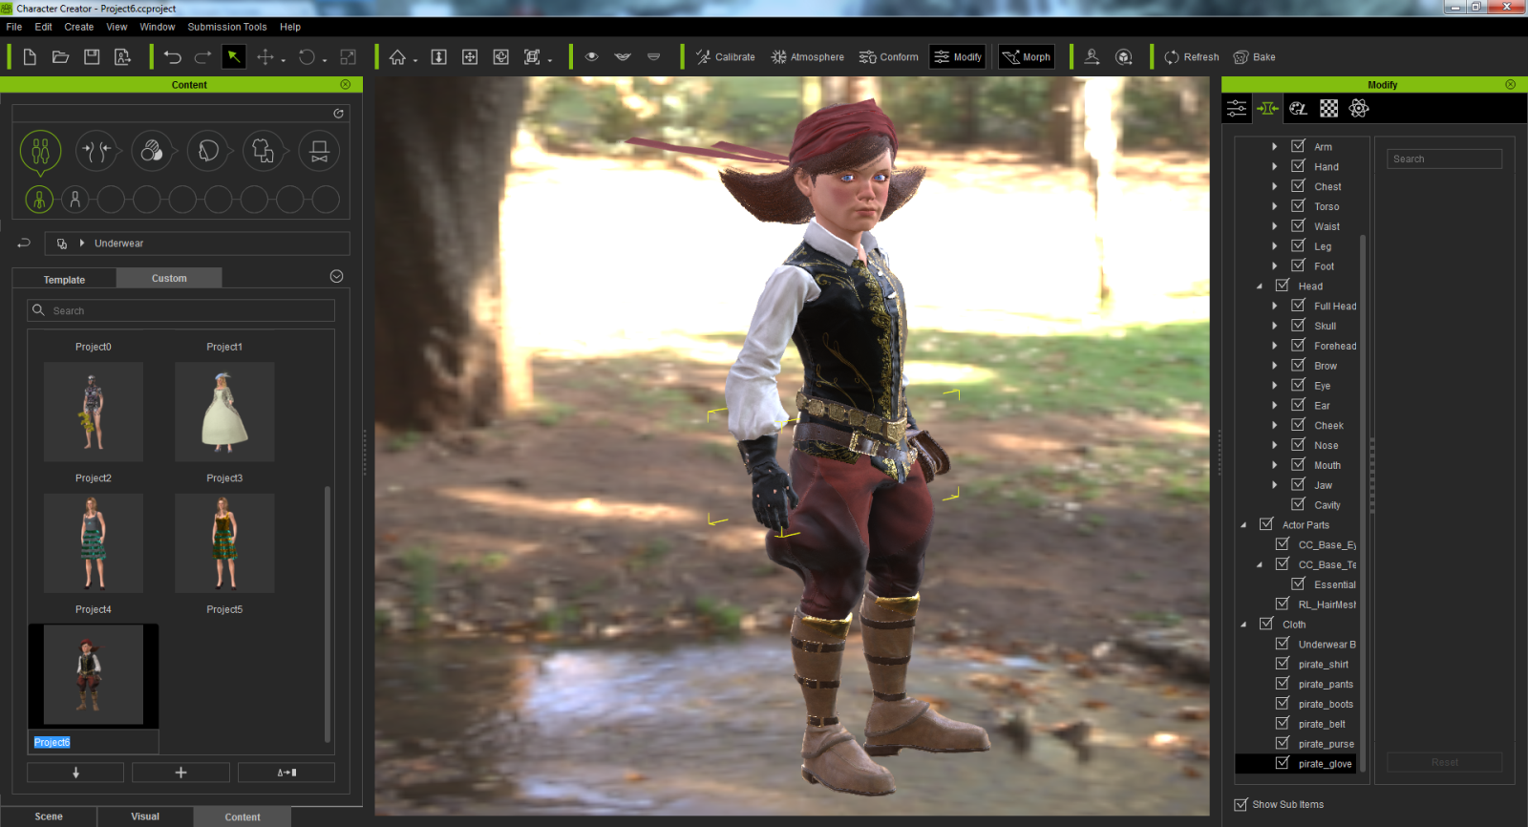The image size is (1528, 827).
Task: Select the Accessory hat and bowtie icon
Action: pyautogui.click(x=319, y=151)
